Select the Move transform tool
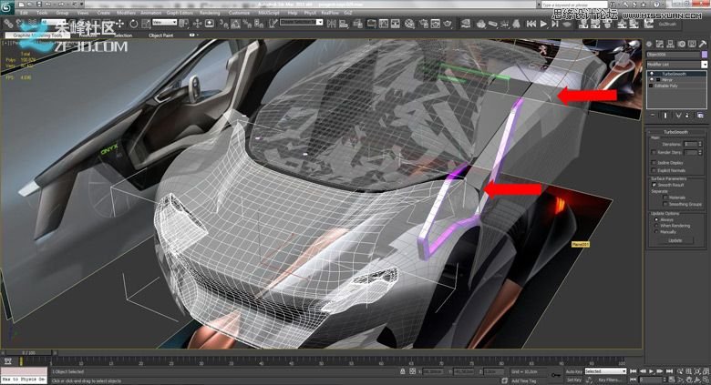 (x=119, y=23)
